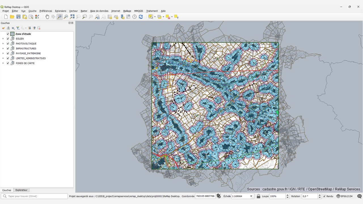Open the MMQGIS menu
The image size is (363, 204).
(x=139, y=11)
